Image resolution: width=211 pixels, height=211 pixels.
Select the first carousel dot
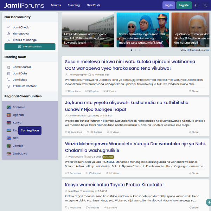131,50
